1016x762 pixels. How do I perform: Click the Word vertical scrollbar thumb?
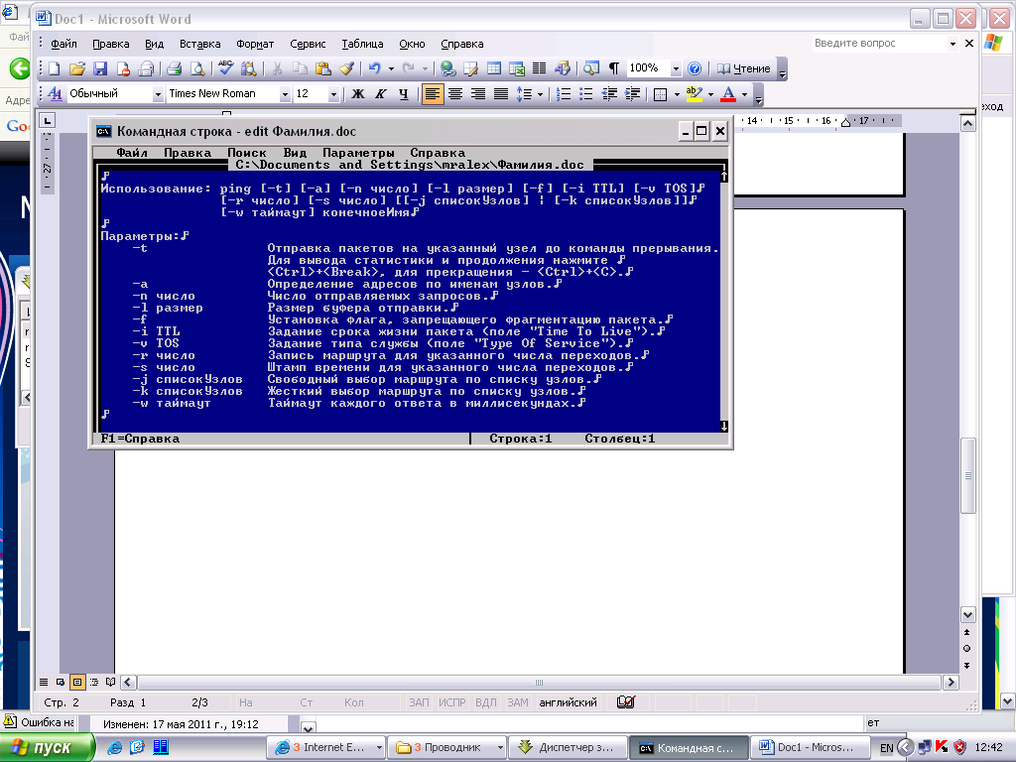(968, 475)
